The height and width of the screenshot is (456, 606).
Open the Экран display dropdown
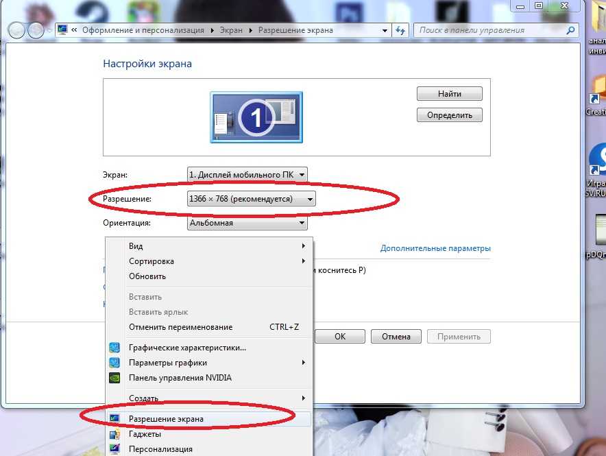click(247, 175)
